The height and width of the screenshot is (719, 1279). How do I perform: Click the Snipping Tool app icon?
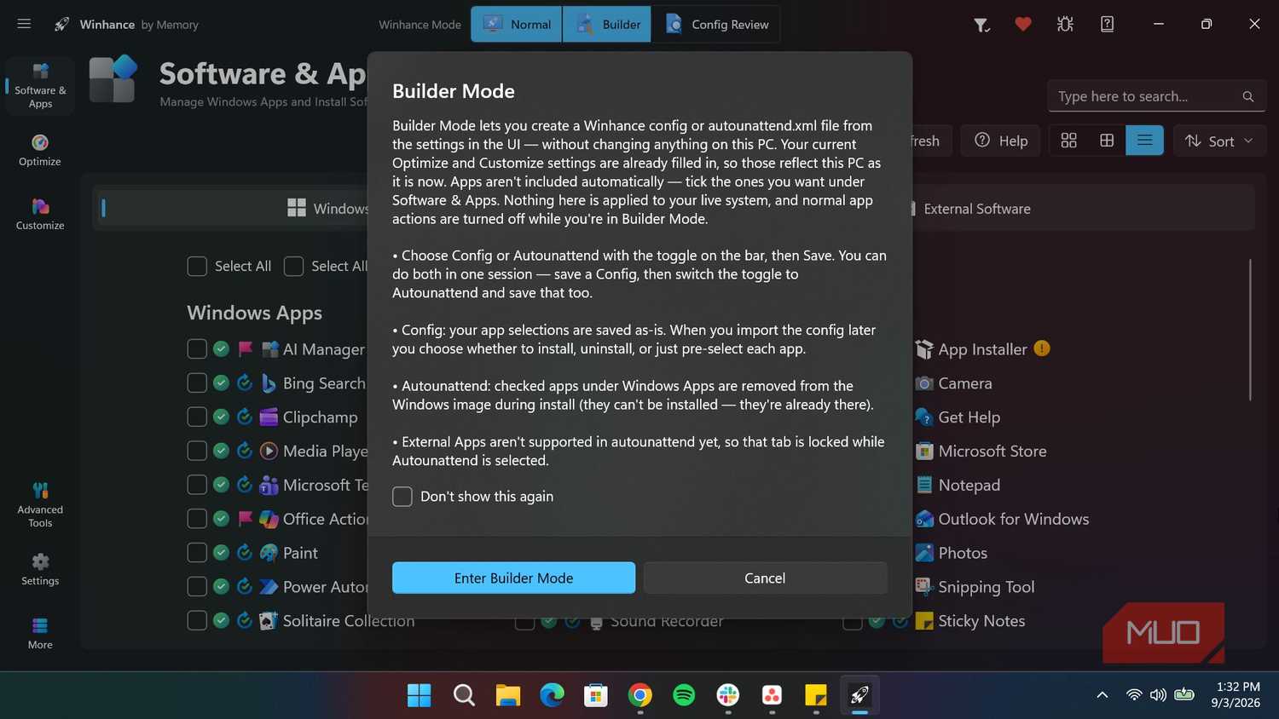click(924, 587)
